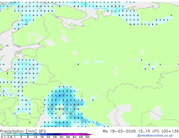This screenshot has height=138, width=179.
Task: Click the '30' legend scale label
Action: pos(61,137)
